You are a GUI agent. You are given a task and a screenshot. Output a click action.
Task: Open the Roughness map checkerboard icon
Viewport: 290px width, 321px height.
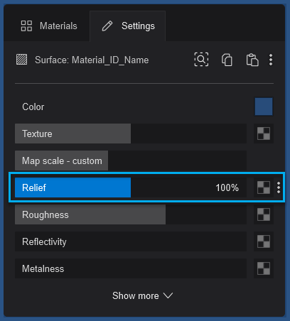pos(264,214)
